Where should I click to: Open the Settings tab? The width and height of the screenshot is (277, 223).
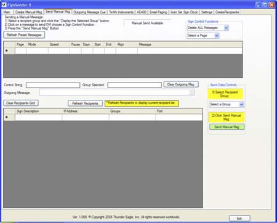point(207,12)
